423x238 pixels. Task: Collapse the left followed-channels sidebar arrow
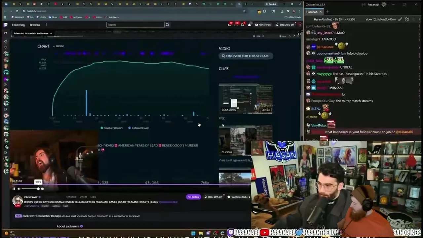click(6, 33)
